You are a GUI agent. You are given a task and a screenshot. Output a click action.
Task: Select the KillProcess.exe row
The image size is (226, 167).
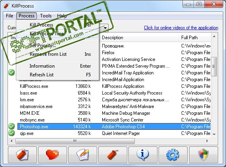[114, 86]
